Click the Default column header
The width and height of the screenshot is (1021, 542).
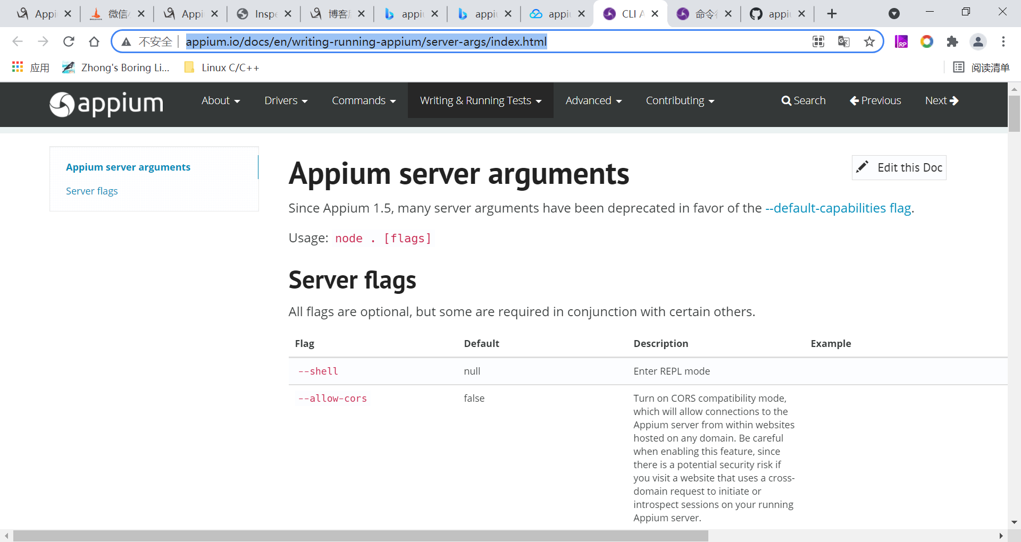pos(481,344)
